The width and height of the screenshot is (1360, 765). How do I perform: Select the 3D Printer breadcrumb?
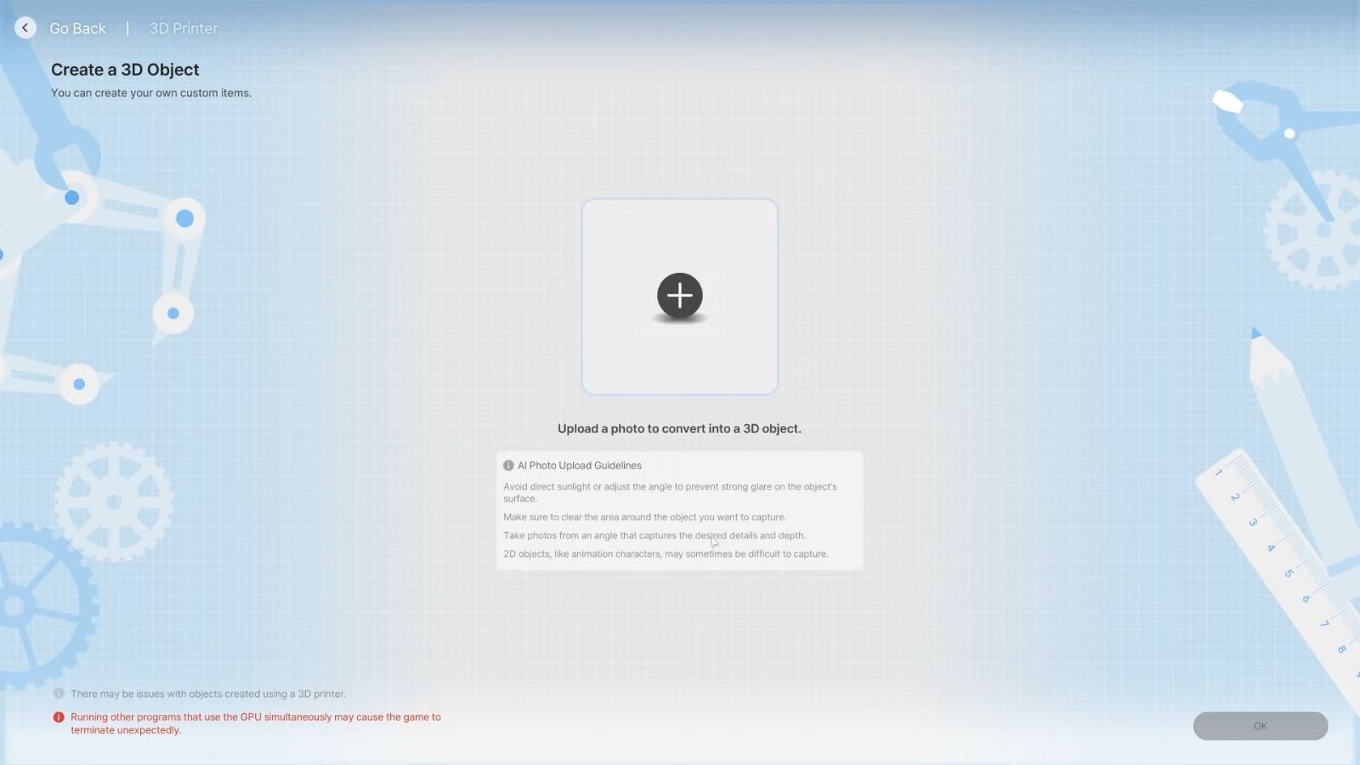[x=184, y=28]
